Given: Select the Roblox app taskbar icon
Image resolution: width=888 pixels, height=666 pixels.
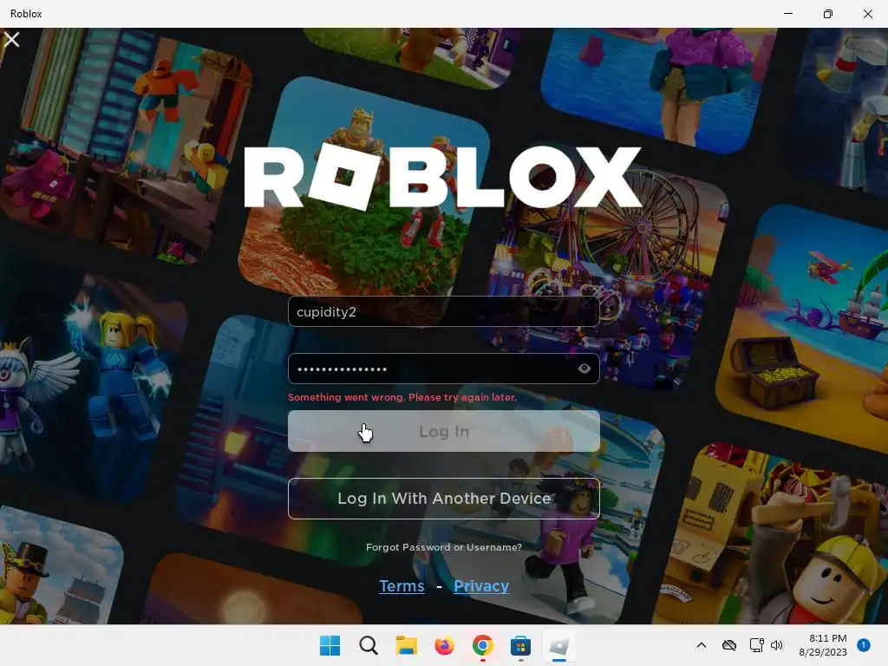Looking at the screenshot, I should click(x=559, y=645).
